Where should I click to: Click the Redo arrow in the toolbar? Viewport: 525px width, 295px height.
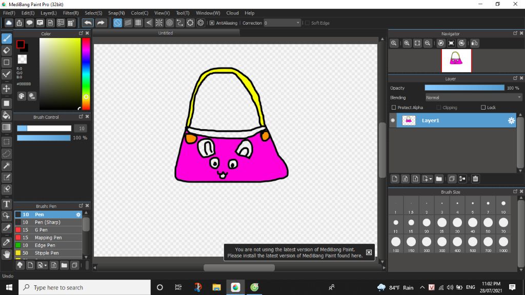click(x=100, y=23)
